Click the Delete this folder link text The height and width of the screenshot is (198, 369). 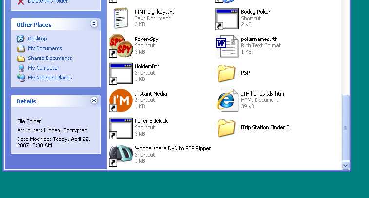point(48,1)
